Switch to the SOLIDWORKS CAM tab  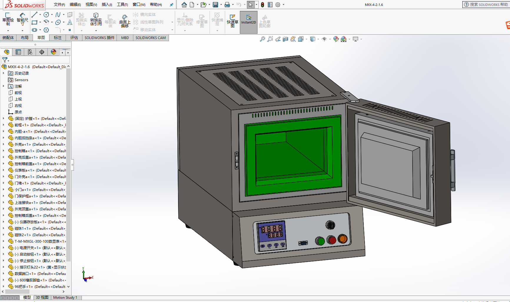click(x=151, y=38)
